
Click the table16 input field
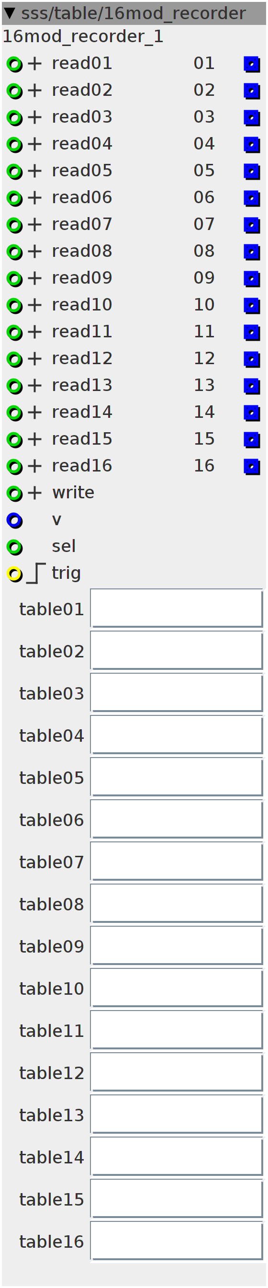coord(177,1241)
